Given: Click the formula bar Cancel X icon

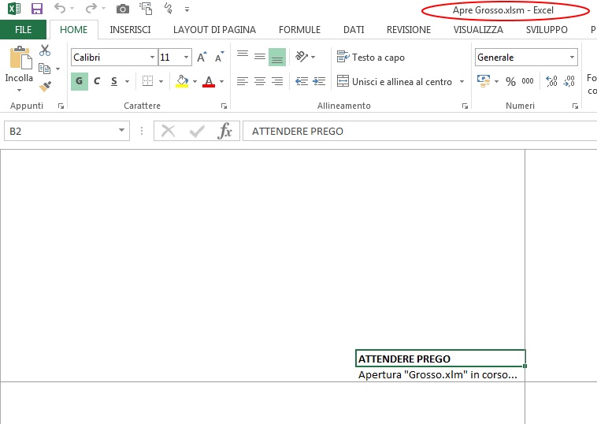Looking at the screenshot, I should click(x=168, y=131).
